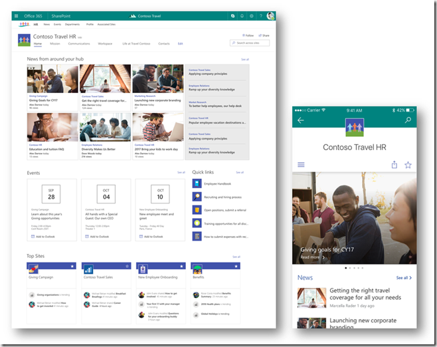
Task: Open the user profile avatar
Action: pos(270,16)
